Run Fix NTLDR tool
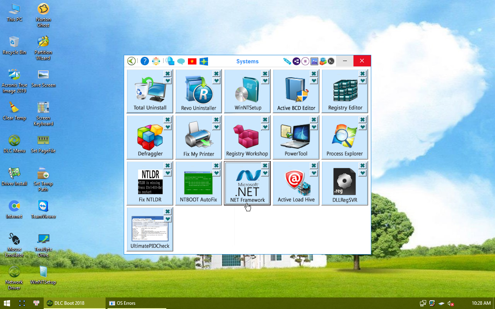Image resolution: width=495 pixels, height=309 pixels. click(150, 183)
